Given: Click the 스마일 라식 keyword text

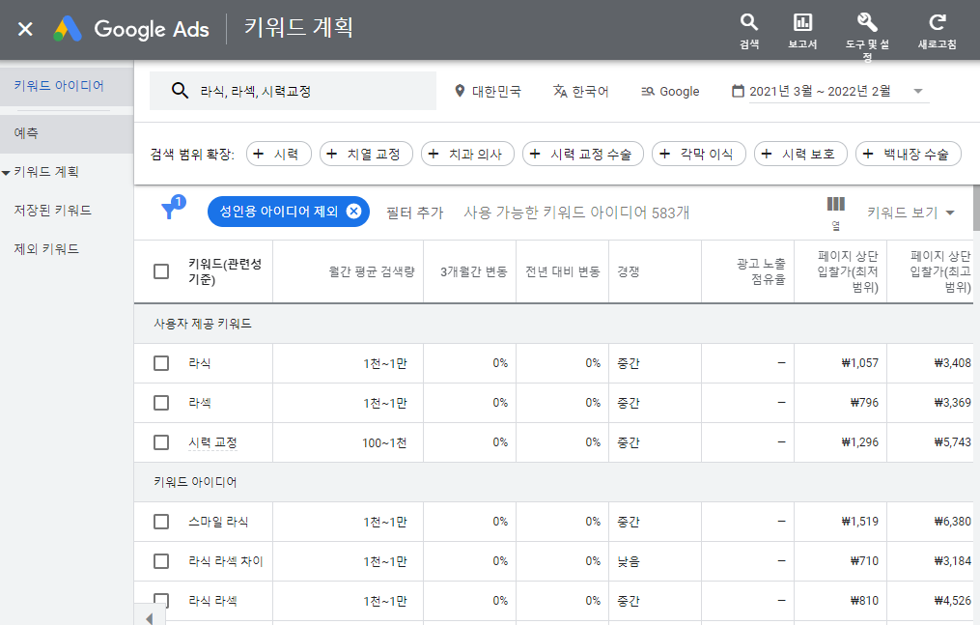Looking at the screenshot, I should pyautogui.click(x=218, y=522).
